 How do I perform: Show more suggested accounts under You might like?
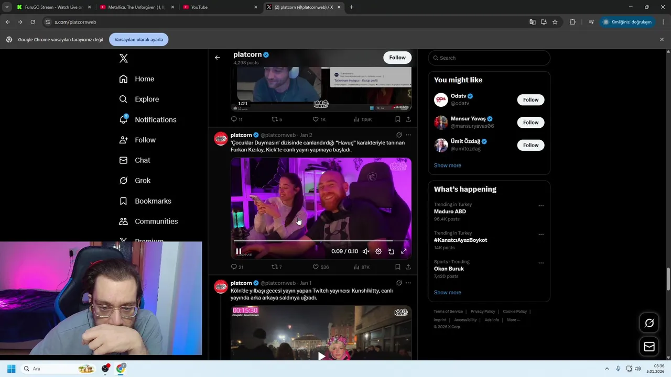pos(448,165)
